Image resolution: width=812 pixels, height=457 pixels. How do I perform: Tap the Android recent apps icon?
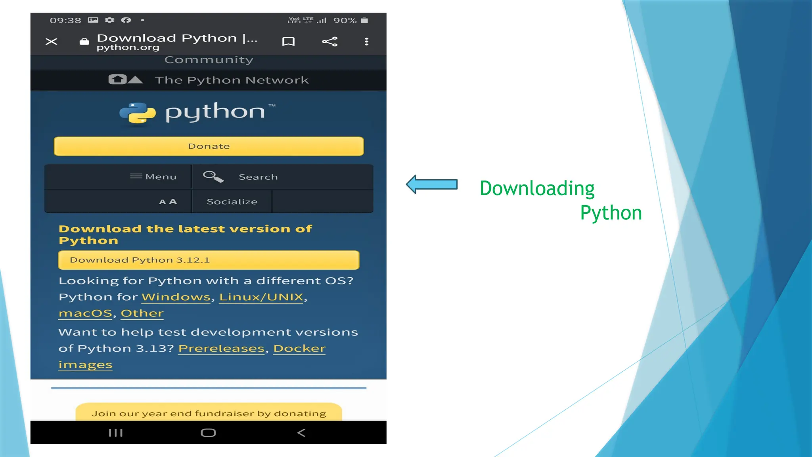(115, 433)
